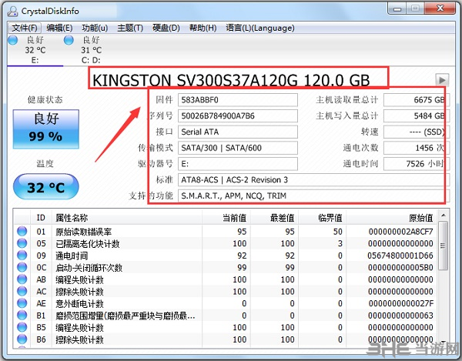This screenshot has height=361, width=462.
Task: Click the KINGSTON SV300S37A120G 120.0 GB title
Action: coord(231,80)
